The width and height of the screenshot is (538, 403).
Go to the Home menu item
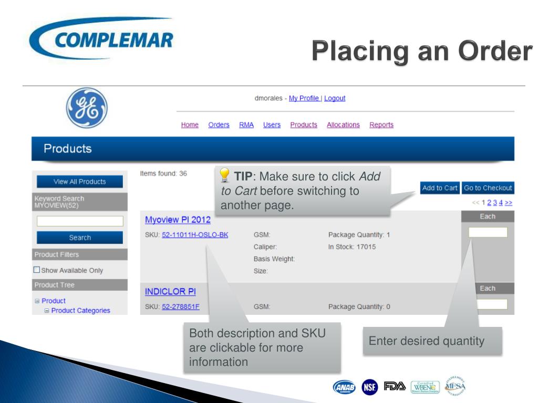click(190, 125)
